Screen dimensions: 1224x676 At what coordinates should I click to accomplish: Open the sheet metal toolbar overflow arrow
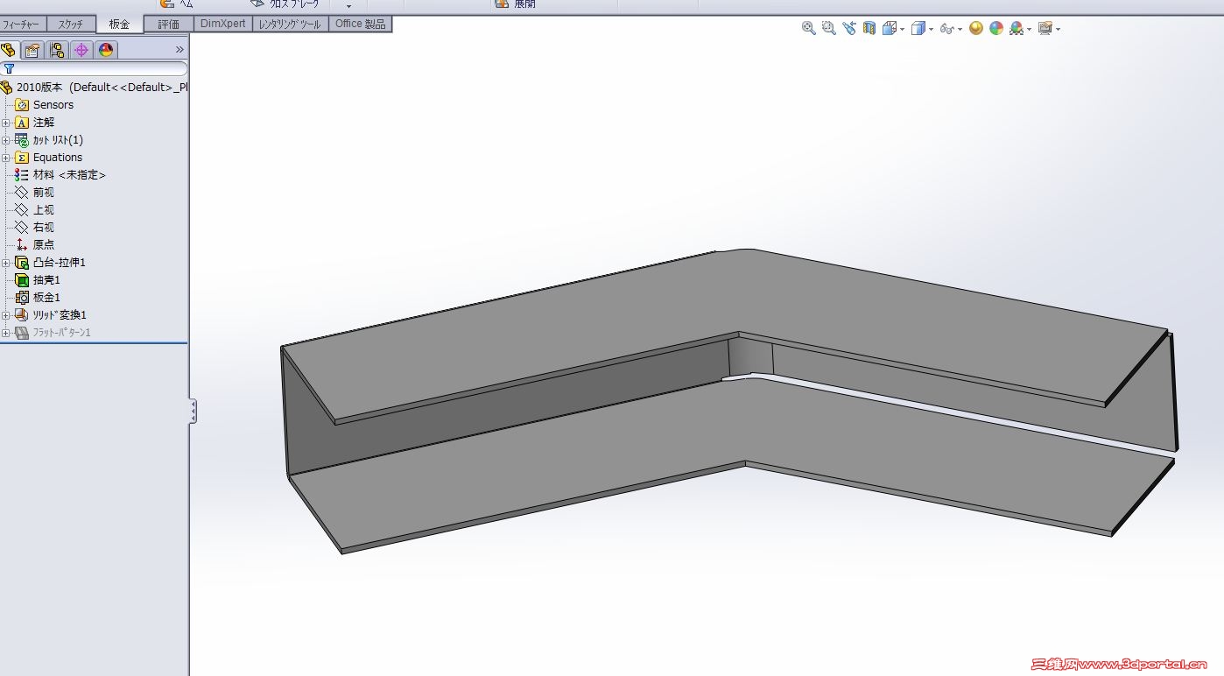[348, 5]
